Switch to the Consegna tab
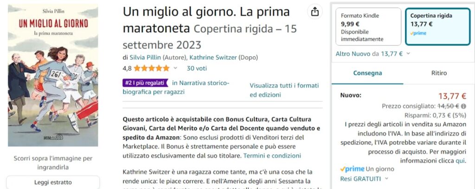 coord(367,73)
